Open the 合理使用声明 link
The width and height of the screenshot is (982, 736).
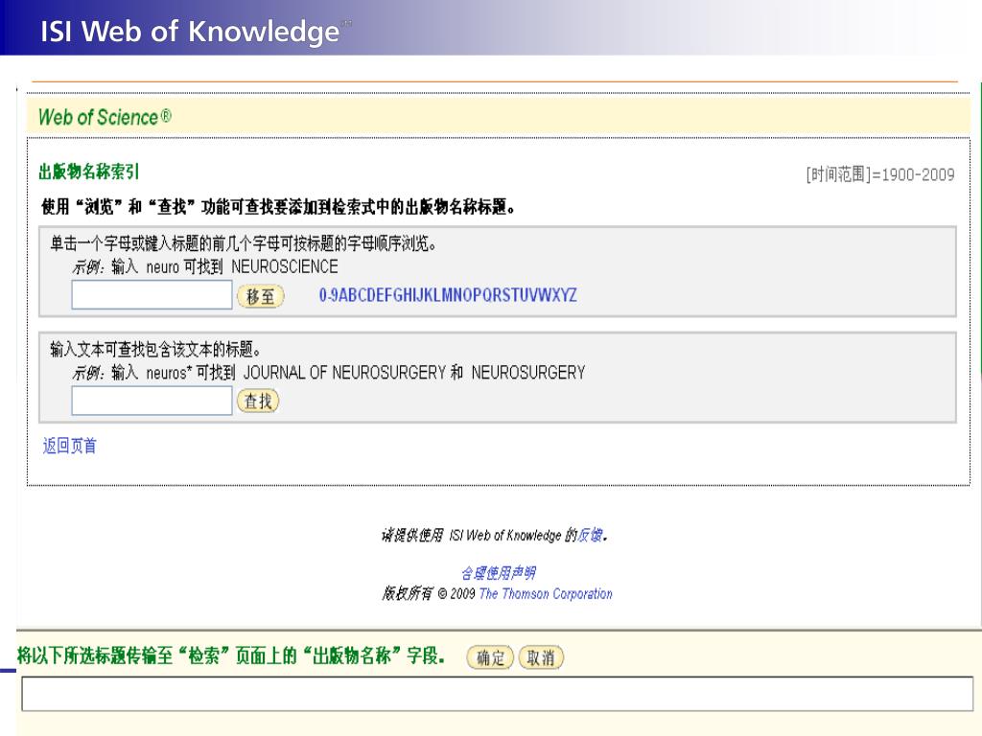499,573
